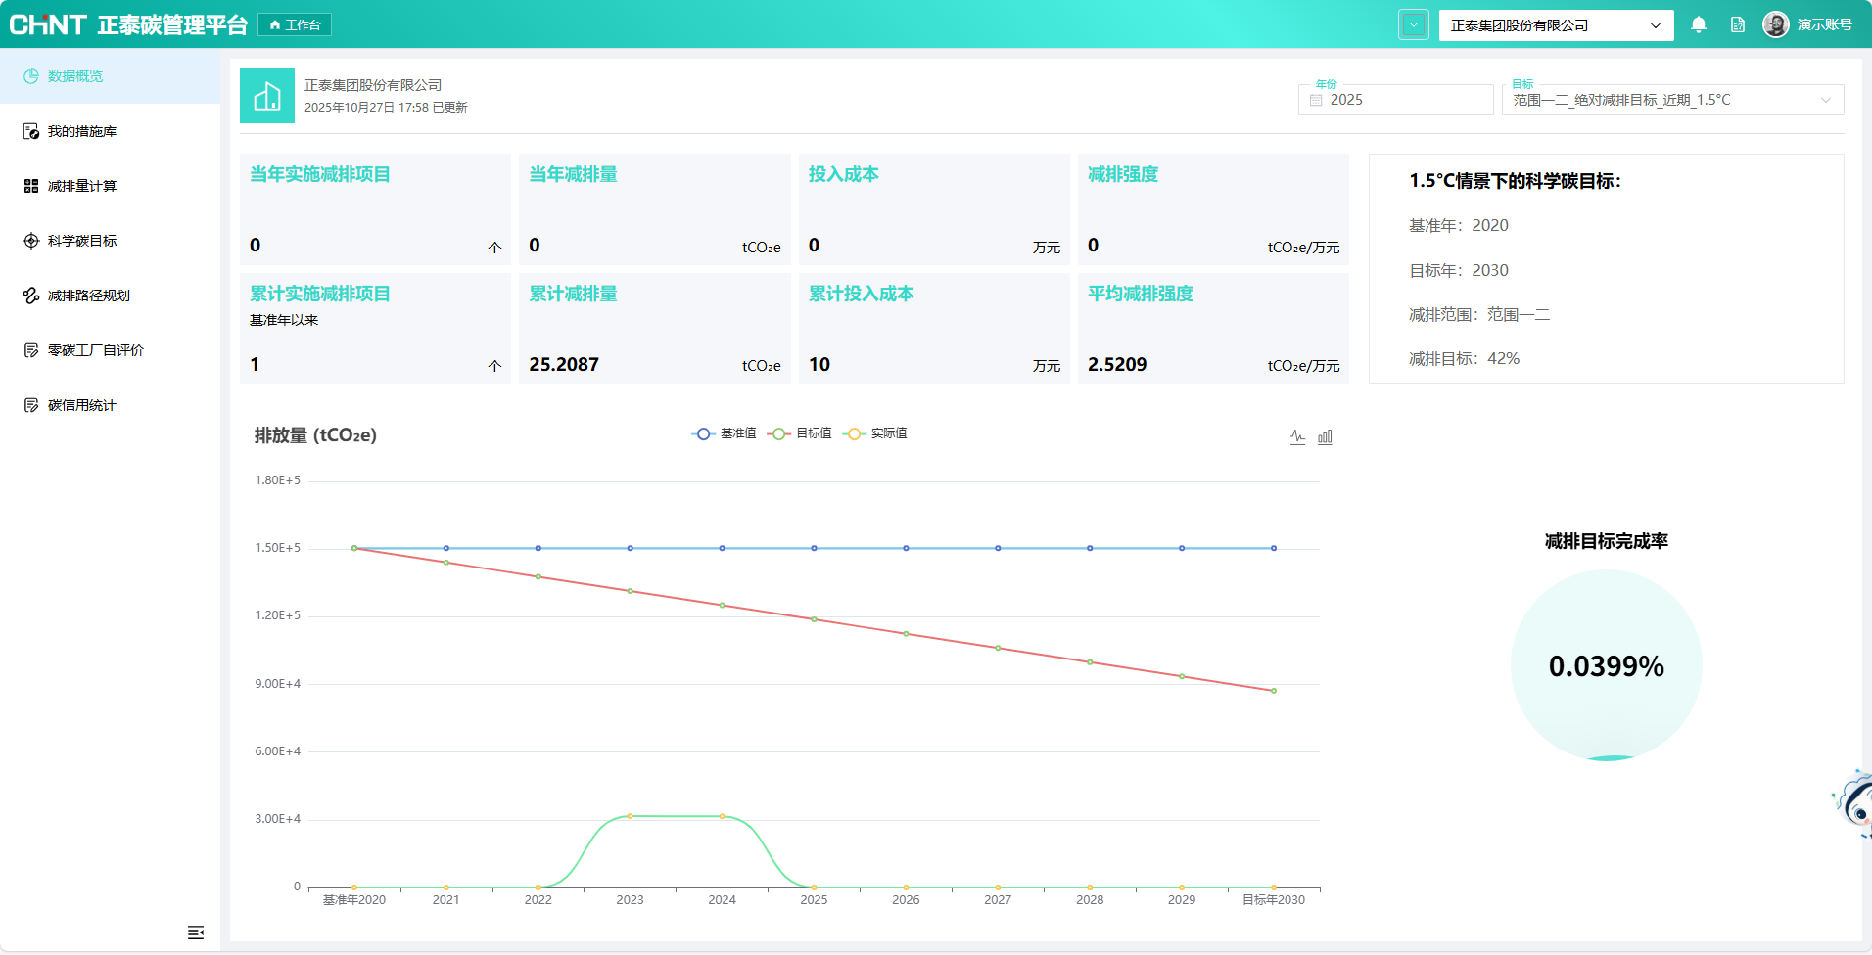The image size is (1872, 955).
Task: Open the 演示账号 account menu
Action: (x=1824, y=24)
